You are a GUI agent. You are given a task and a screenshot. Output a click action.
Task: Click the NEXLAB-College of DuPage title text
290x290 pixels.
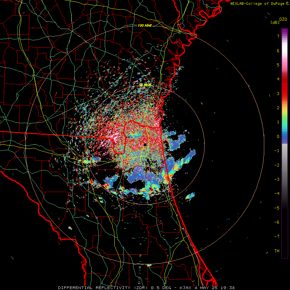click(257, 4)
